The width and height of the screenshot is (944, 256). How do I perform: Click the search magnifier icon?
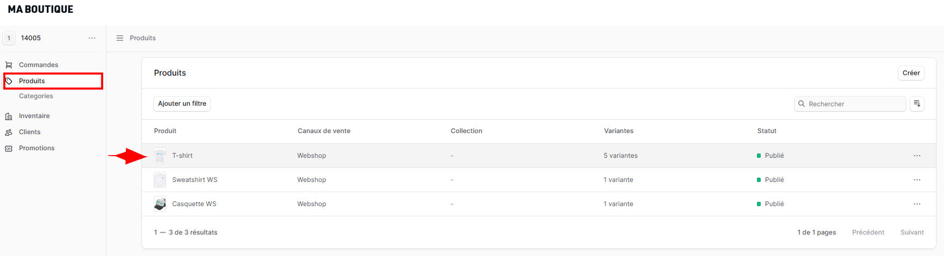(x=802, y=104)
